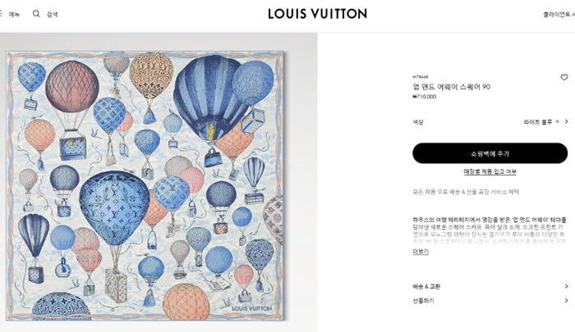Expand the 선물하기 section chevron

click(x=566, y=301)
